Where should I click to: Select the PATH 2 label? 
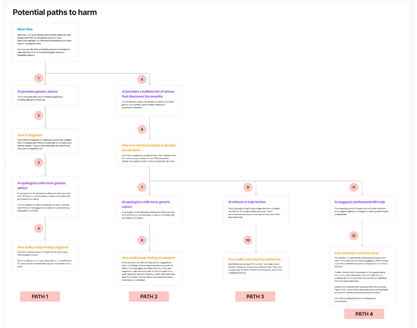click(149, 297)
